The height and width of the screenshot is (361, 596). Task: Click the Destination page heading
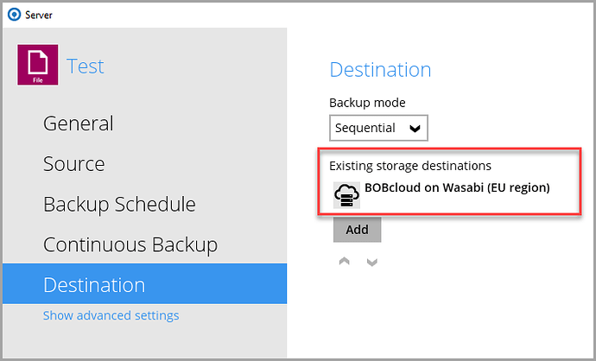[380, 70]
